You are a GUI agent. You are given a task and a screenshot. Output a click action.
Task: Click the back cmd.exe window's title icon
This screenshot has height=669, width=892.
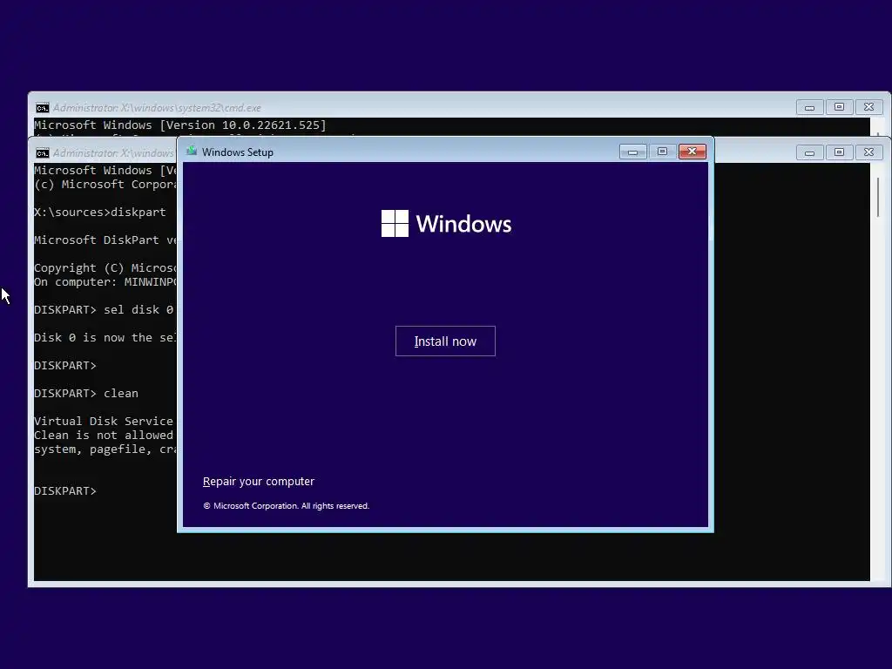(x=42, y=107)
